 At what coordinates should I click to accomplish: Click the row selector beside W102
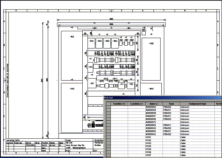(x=108, y=140)
